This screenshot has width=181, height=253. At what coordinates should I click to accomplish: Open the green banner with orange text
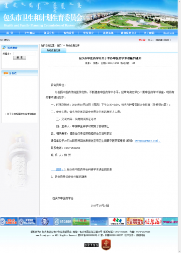[x=81, y=221]
